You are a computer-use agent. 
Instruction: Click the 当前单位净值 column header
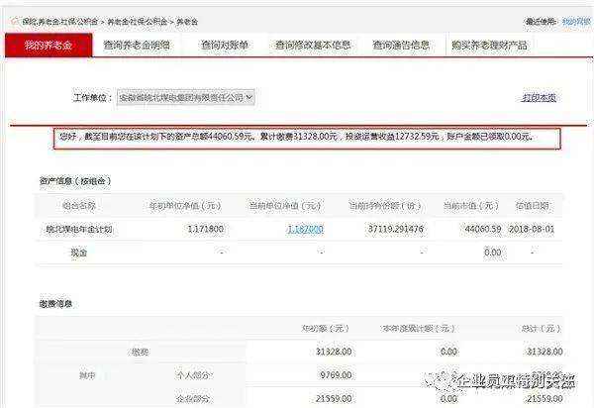click(x=285, y=206)
